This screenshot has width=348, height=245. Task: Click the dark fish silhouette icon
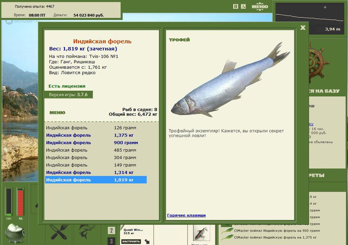[87, 232]
